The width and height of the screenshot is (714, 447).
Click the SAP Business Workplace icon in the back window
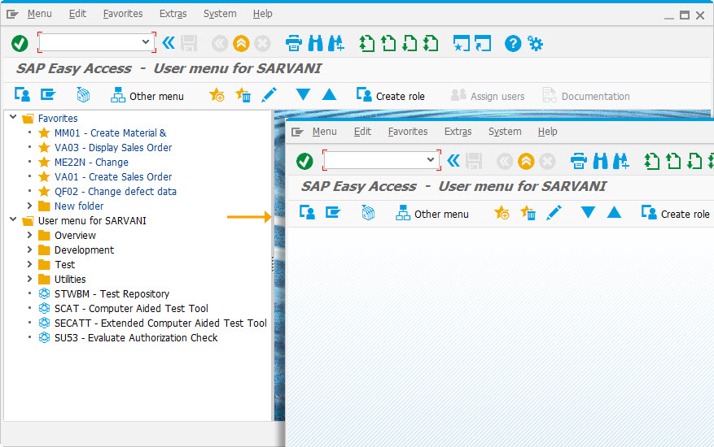click(83, 95)
